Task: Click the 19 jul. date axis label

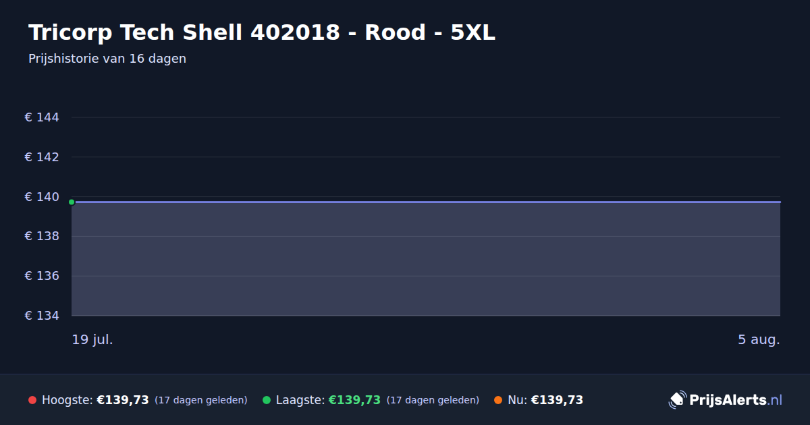Action: coord(92,339)
